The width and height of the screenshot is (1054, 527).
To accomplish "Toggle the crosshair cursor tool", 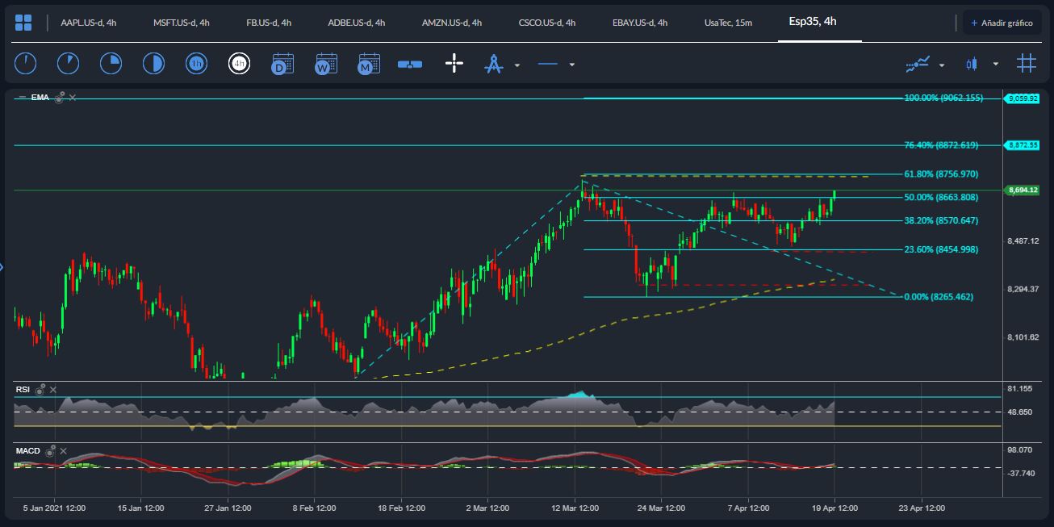I will 454,64.
